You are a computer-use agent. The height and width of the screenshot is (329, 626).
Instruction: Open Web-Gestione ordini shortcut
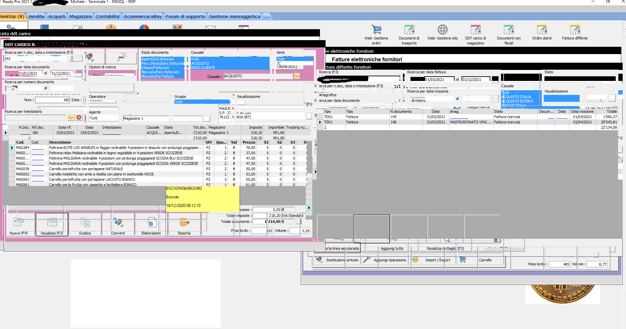(376, 34)
